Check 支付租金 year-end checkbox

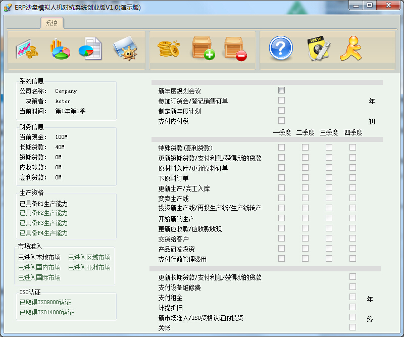point(352,297)
